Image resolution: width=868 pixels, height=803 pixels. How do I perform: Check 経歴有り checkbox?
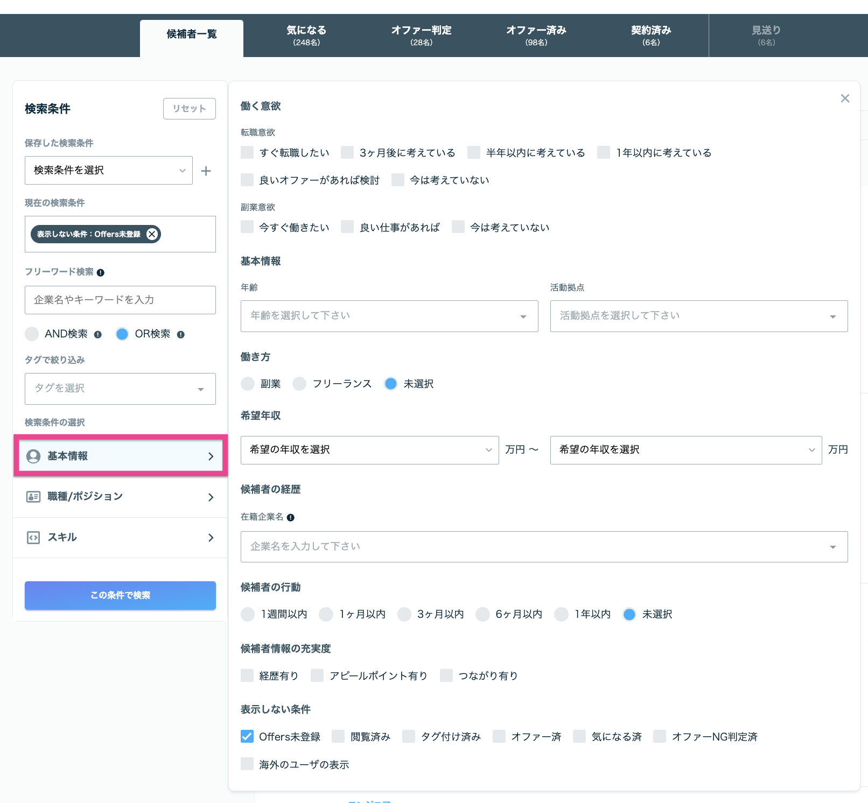247,675
